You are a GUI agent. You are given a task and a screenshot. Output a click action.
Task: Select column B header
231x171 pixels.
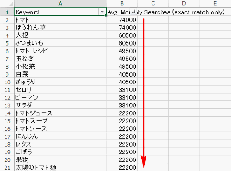[x=122, y=3]
